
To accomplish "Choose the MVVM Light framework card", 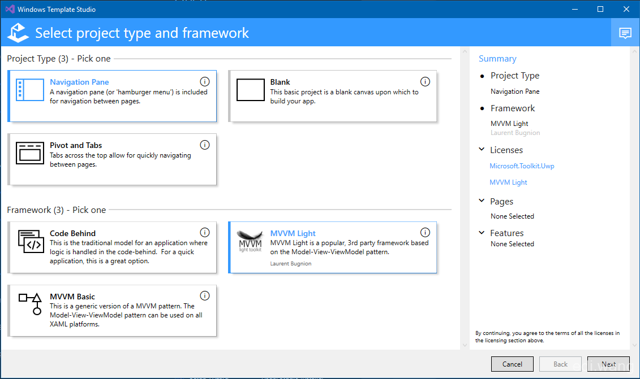I will click(x=332, y=247).
